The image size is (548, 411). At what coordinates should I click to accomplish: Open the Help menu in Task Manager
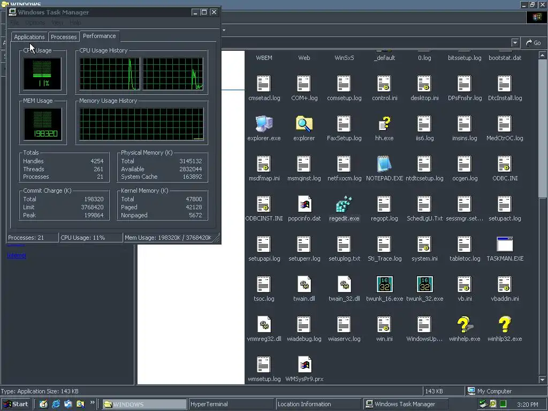pyautogui.click(x=75, y=22)
